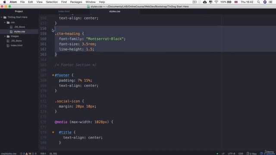Click the index.html file icon in tree
The width and height of the screenshot is (276, 155).
8,45
